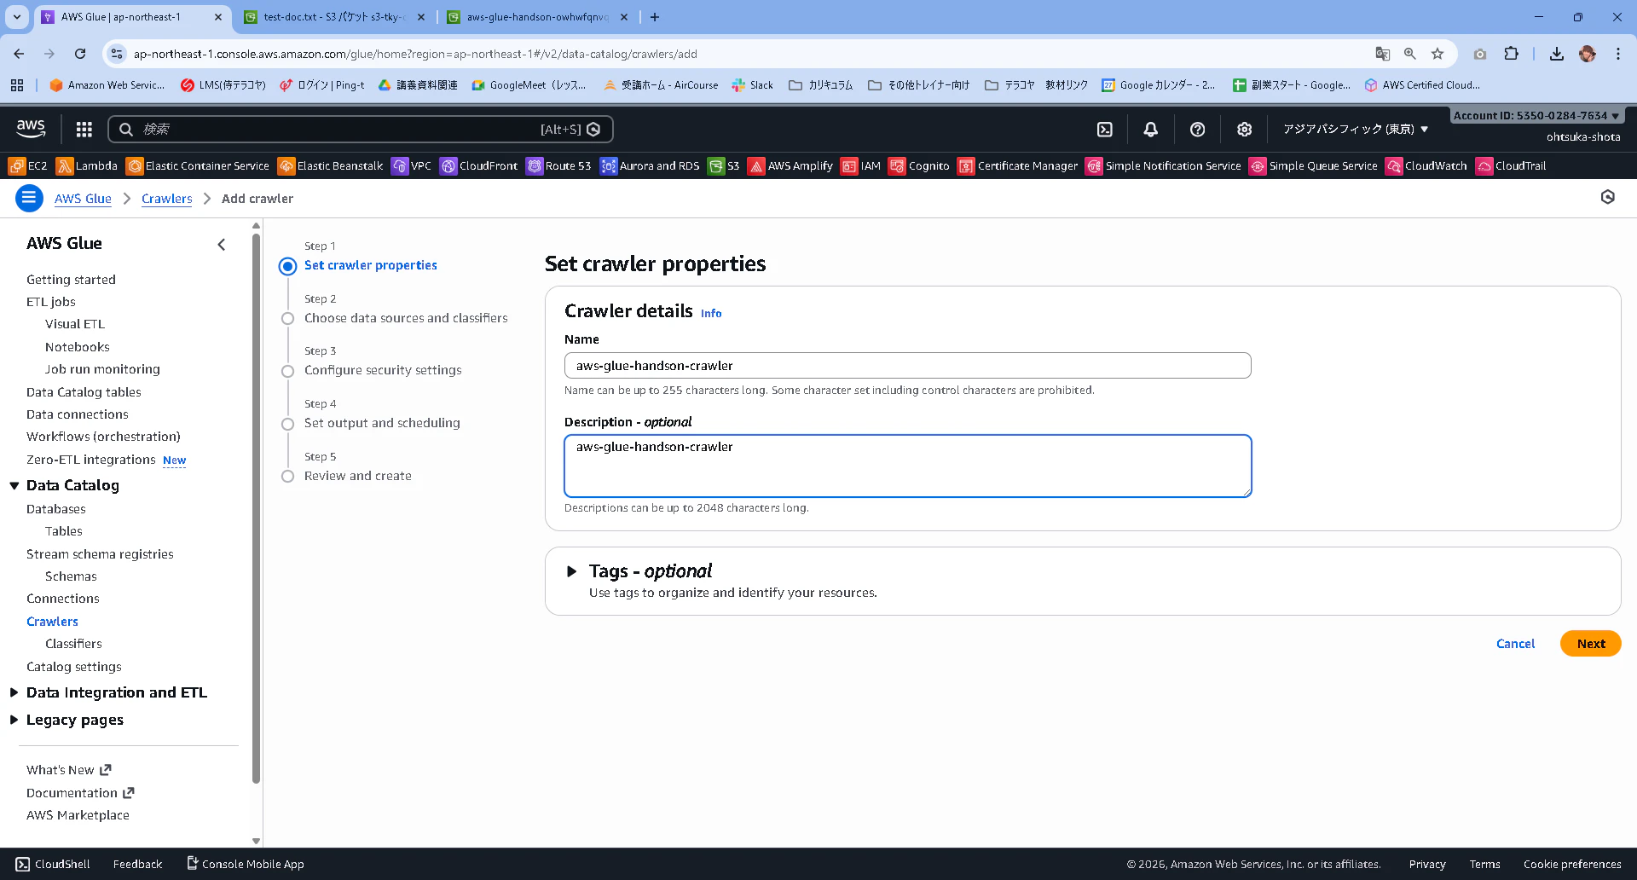
Task: Open the IAM favorites shortcut
Action: (860, 165)
